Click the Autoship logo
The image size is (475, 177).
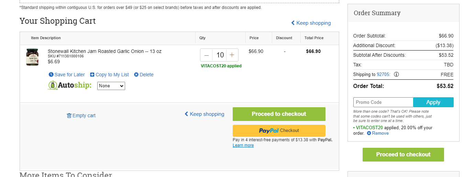70,86
